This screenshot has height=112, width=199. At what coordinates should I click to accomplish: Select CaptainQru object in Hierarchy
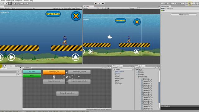tap(119, 84)
